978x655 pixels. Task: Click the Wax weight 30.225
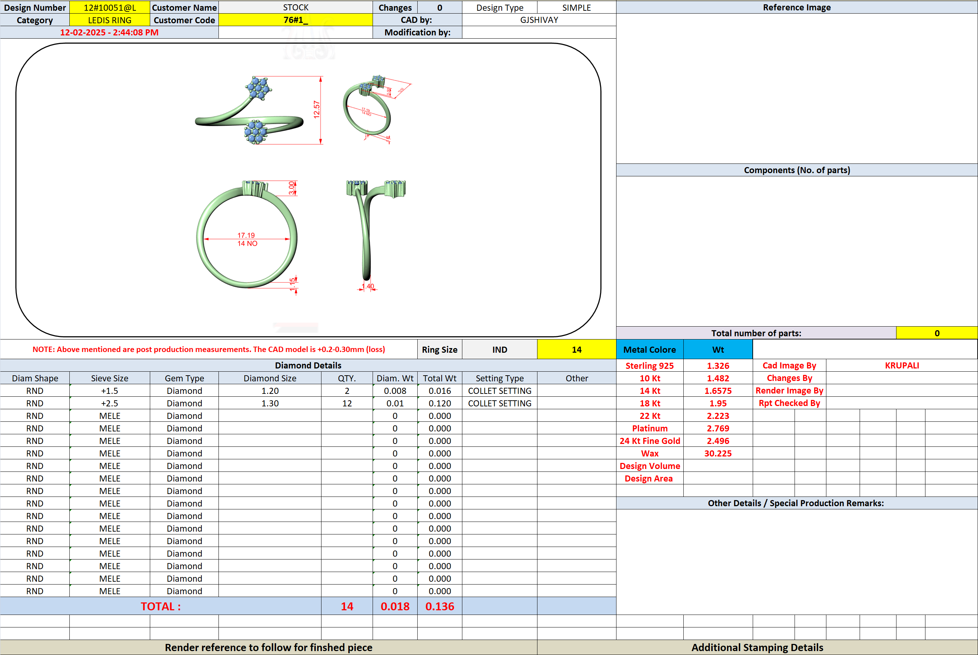pos(718,453)
